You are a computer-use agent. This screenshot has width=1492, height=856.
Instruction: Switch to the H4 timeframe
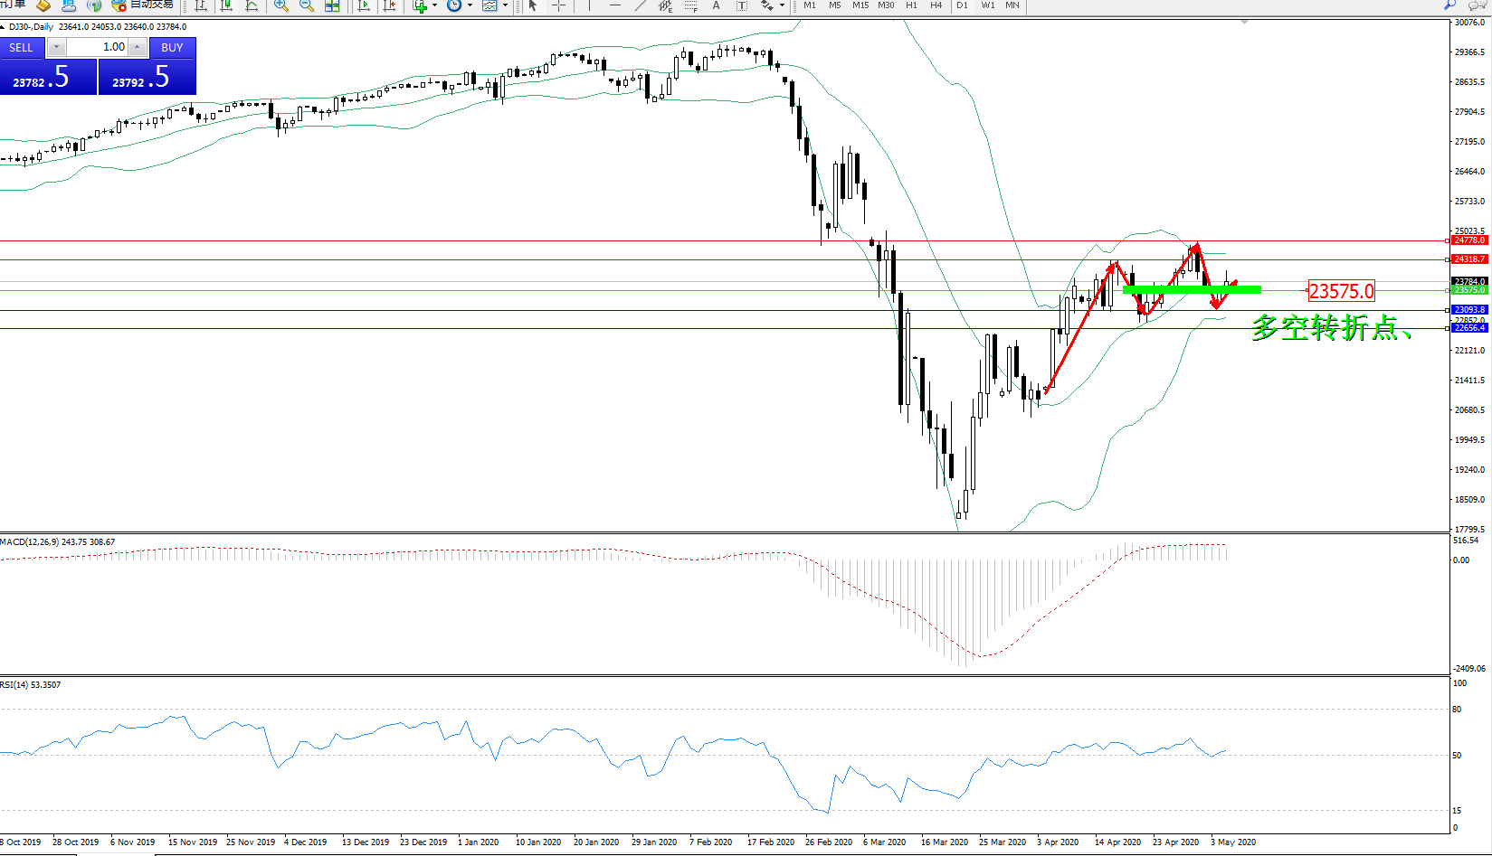click(x=936, y=5)
